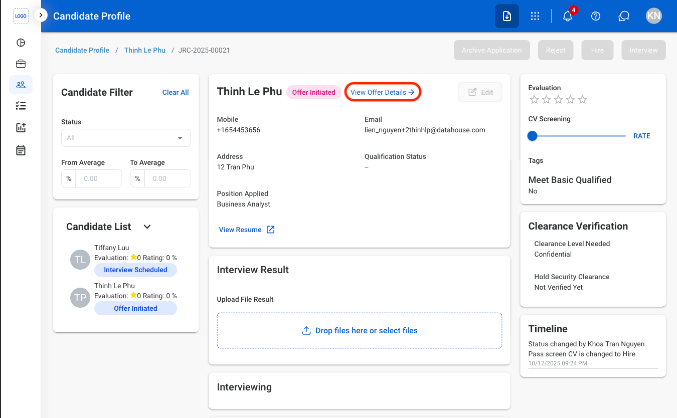
Task: Open the jobs briefcase icon
Action: 21,64
